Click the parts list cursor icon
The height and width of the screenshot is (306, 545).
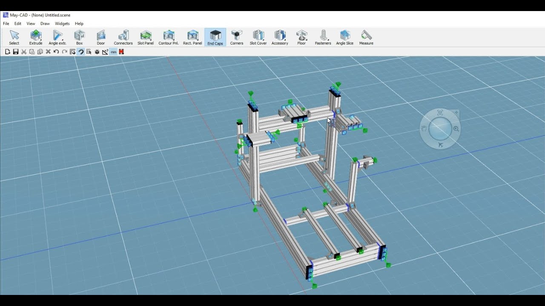pos(89,52)
